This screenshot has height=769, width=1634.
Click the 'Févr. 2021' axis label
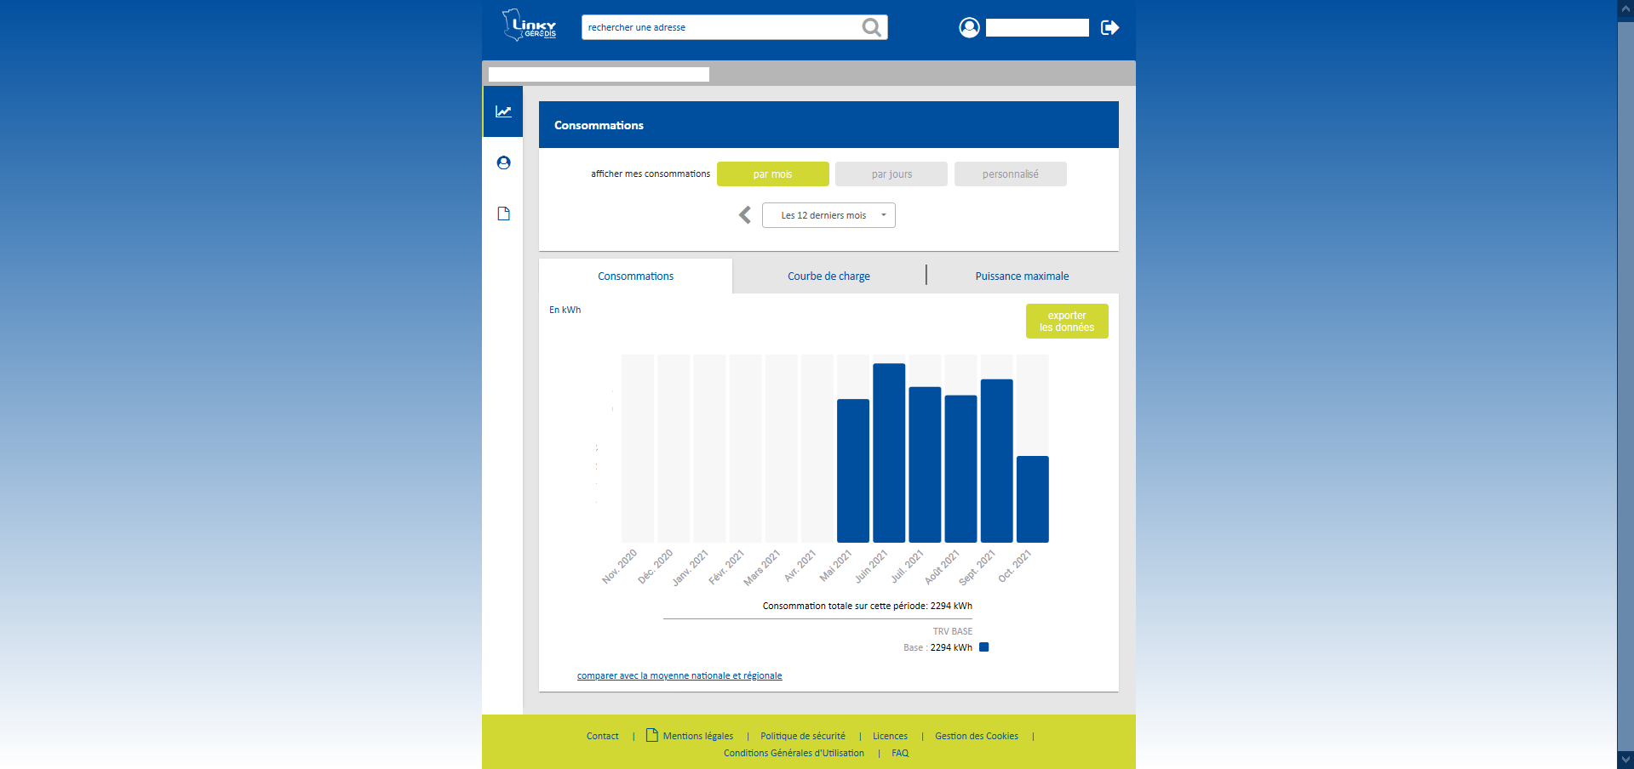tap(726, 567)
